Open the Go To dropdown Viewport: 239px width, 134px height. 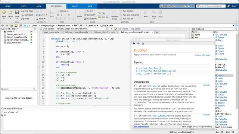[42, 15]
